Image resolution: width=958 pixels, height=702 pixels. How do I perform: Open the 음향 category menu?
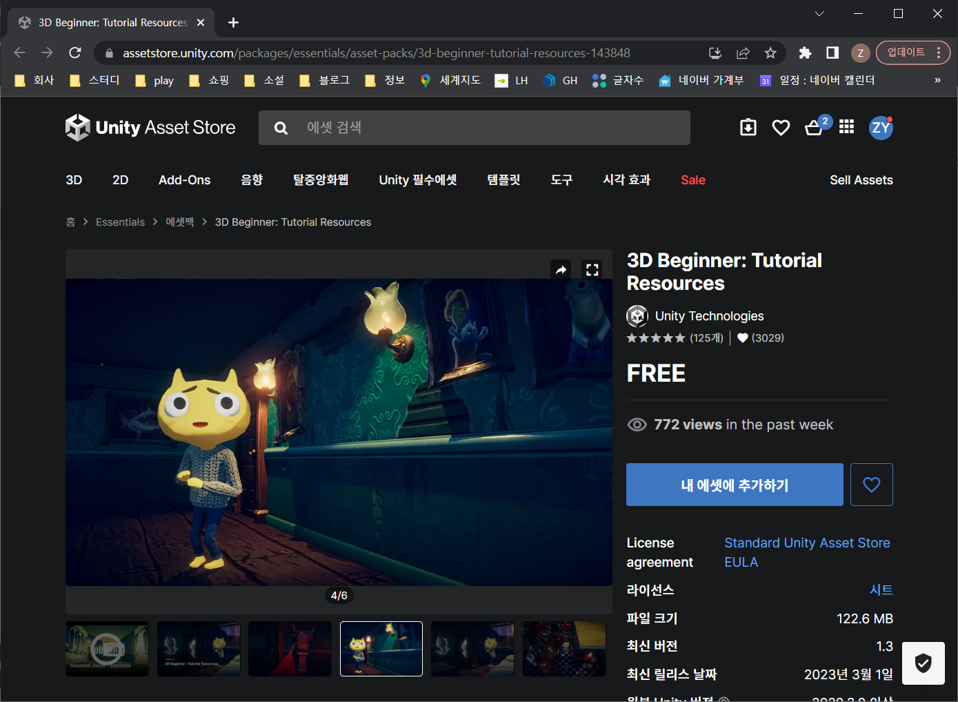(x=252, y=180)
